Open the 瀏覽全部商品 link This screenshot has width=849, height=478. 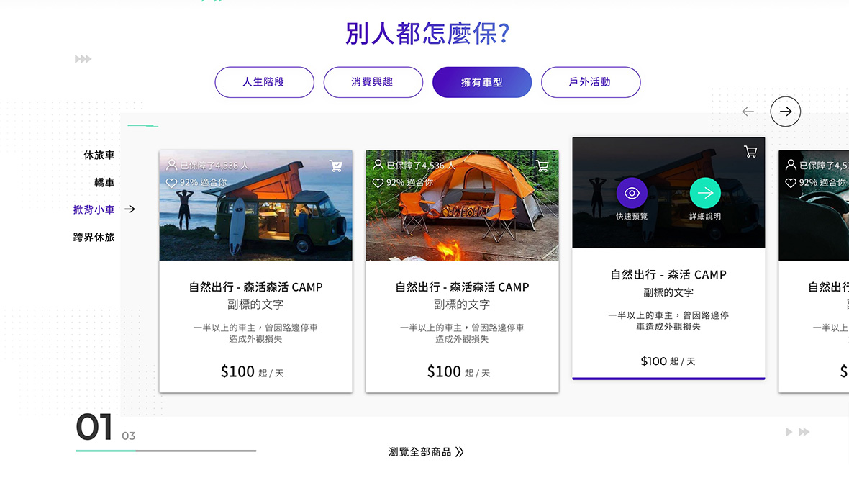click(x=426, y=452)
